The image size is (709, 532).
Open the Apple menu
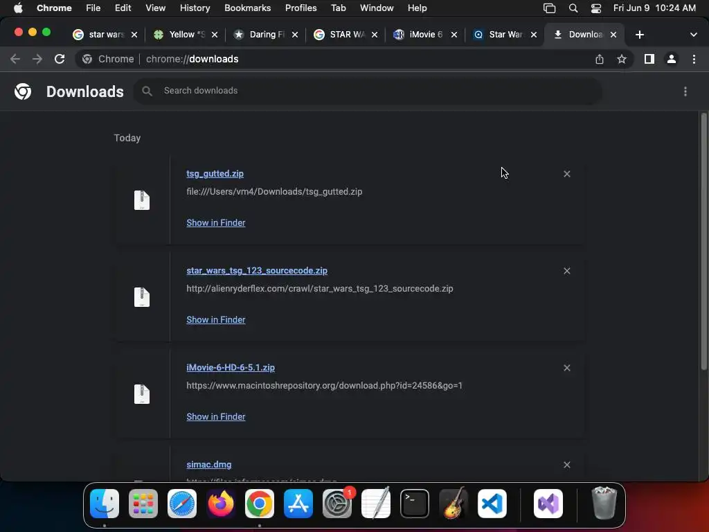point(18,8)
